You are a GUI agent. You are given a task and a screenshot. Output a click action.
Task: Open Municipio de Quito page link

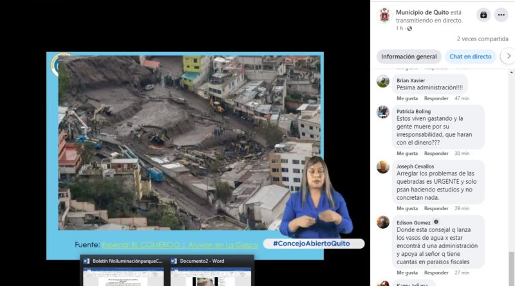pyautogui.click(x=422, y=12)
